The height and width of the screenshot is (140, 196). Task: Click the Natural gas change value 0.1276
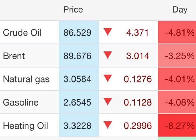click(138, 79)
